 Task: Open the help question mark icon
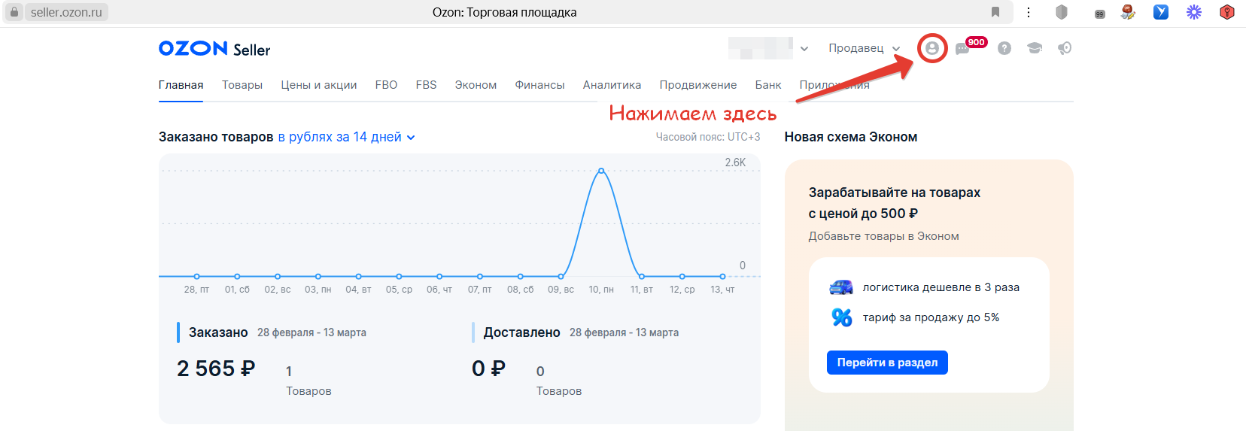point(1004,48)
